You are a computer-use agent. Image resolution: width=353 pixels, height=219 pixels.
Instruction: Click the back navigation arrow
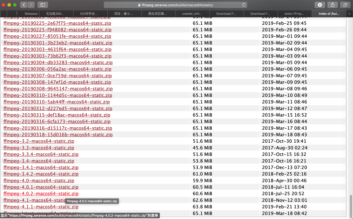24,5
